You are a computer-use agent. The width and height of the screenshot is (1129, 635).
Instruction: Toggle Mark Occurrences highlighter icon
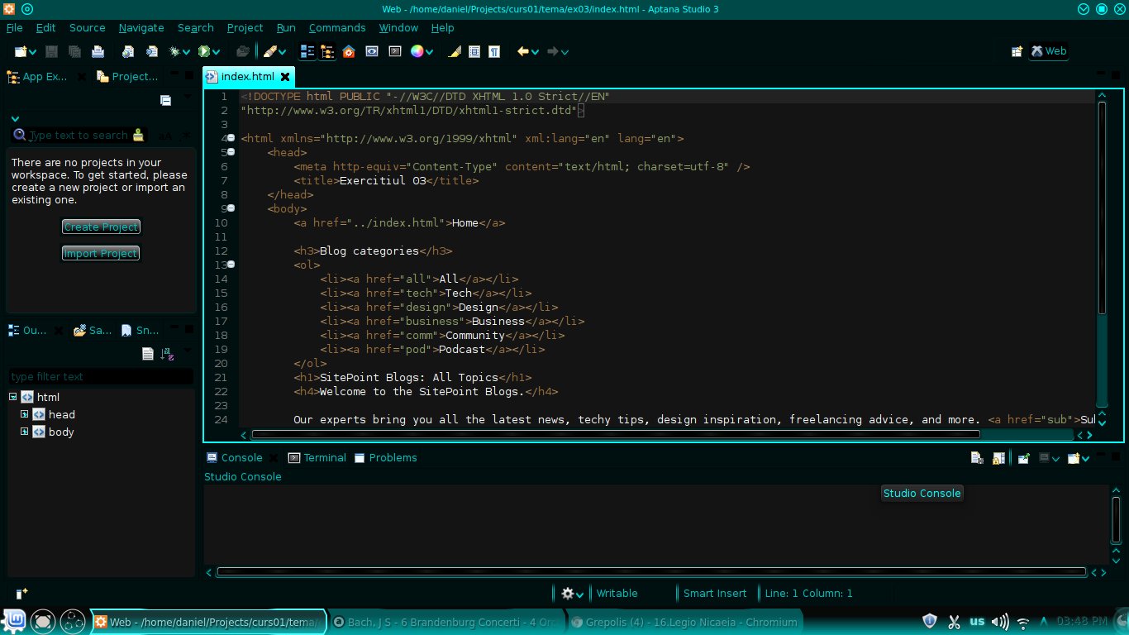click(454, 51)
